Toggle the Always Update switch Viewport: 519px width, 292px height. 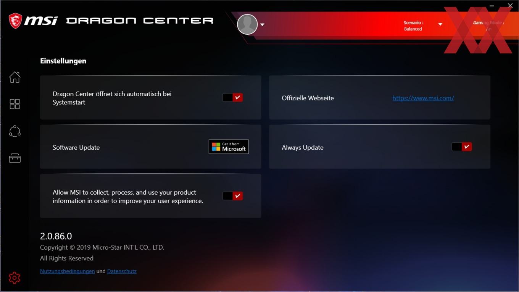pyautogui.click(x=462, y=147)
